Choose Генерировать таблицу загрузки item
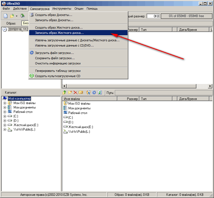Screen dimensions: 214x198 coord(78,71)
